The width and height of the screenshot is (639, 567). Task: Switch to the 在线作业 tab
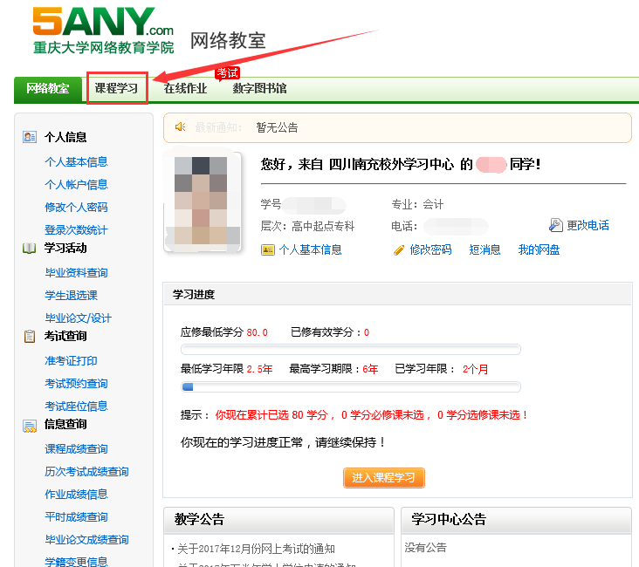tap(186, 88)
